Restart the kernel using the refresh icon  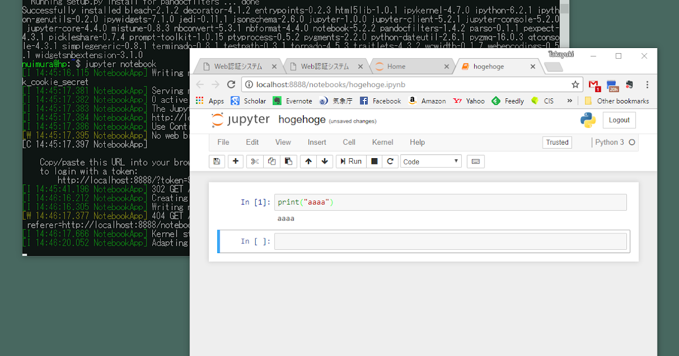[x=390, y=161]
